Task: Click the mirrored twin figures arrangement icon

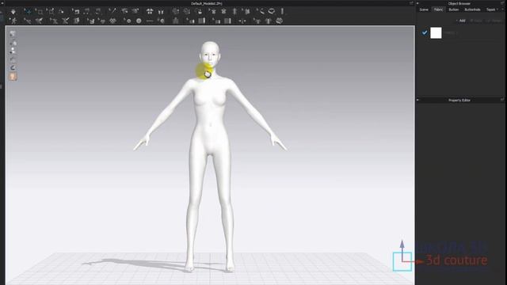Action: (150, 12)
